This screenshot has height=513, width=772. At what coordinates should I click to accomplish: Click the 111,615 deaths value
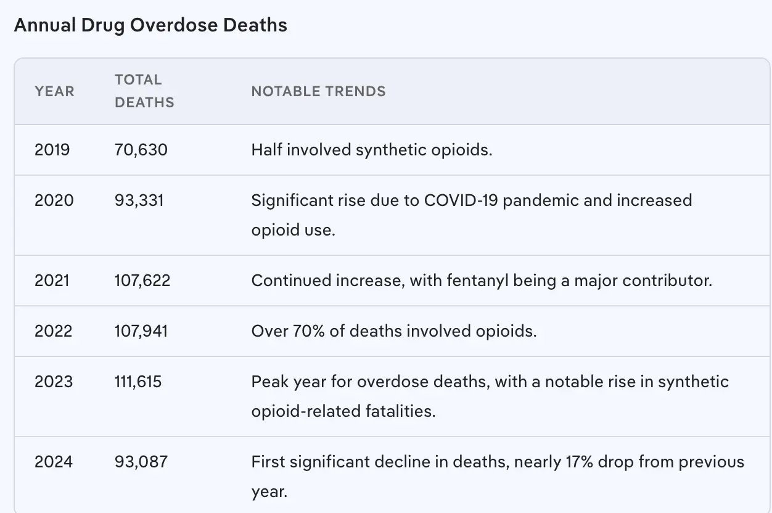click(x=138, y=382)
